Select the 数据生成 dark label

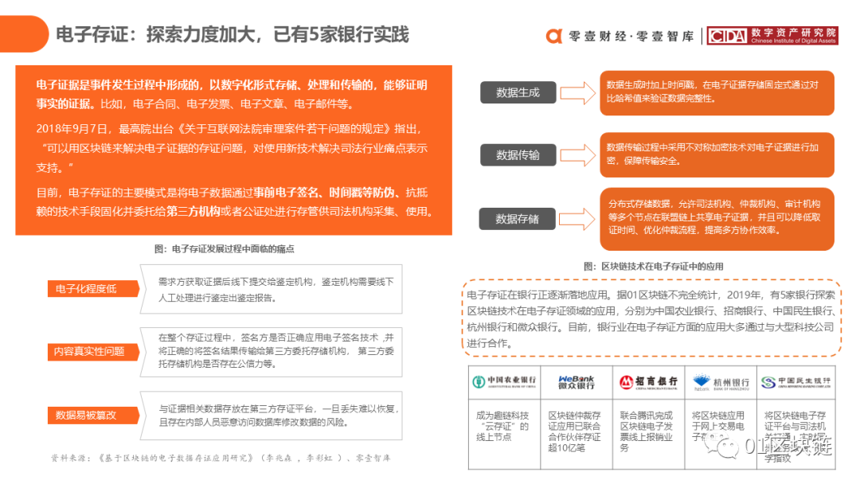click(x=518, y=92)
